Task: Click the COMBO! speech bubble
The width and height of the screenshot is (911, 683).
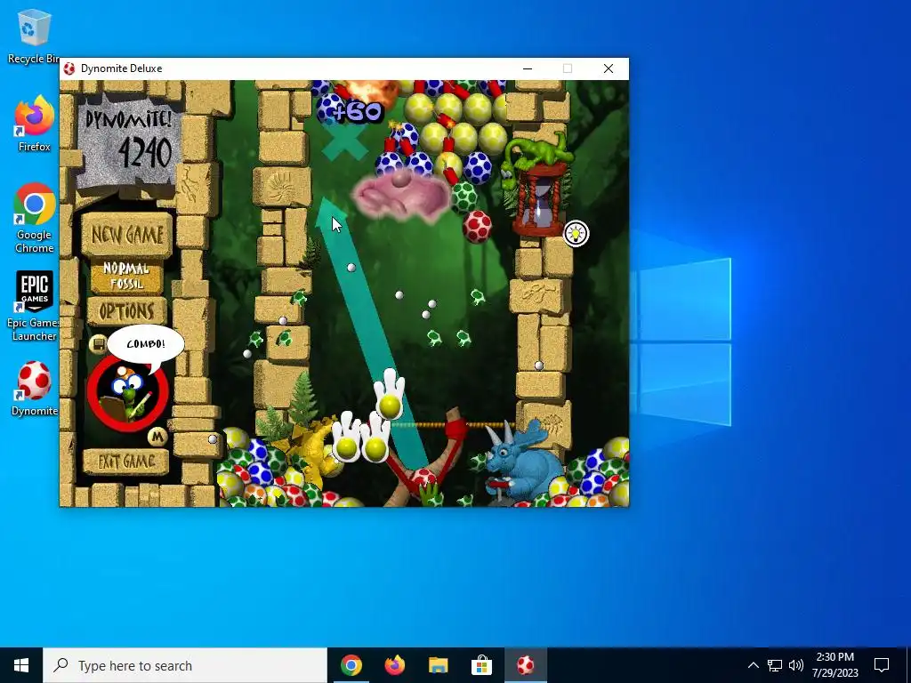Action: click(146, 345)
